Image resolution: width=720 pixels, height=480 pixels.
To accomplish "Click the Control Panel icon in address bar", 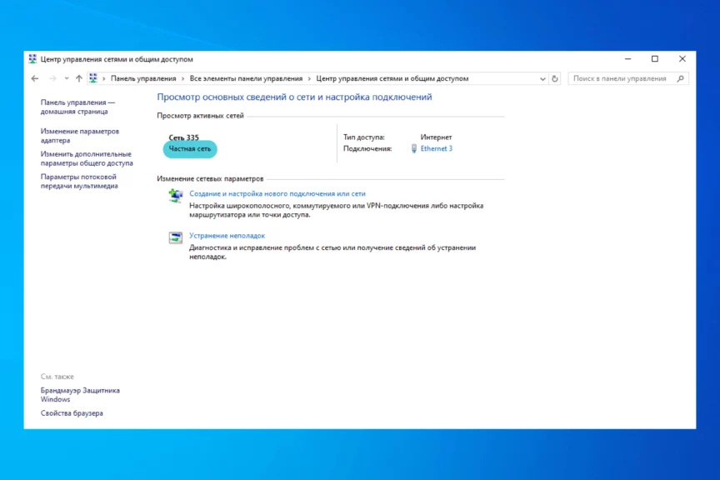I will point(93,78).
